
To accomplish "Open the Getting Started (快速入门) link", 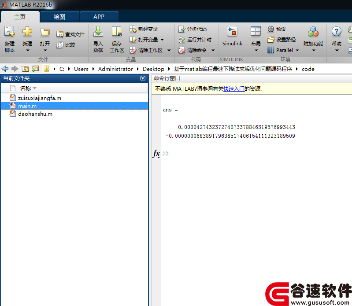I will point(233,89).
